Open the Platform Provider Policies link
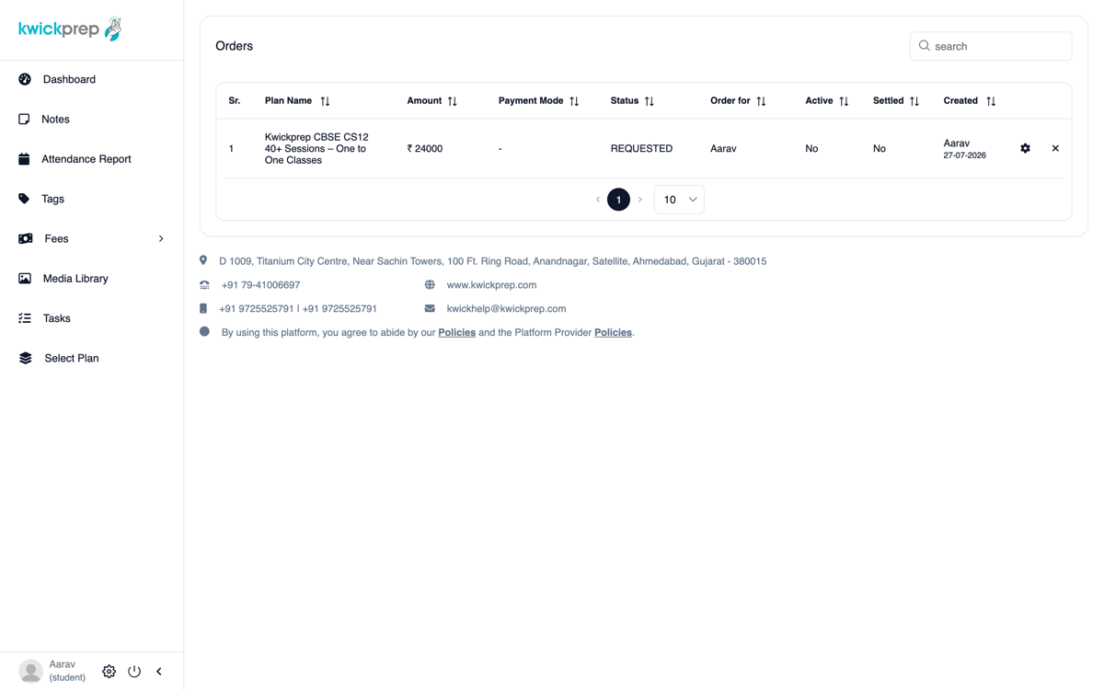 coord(613,332)
